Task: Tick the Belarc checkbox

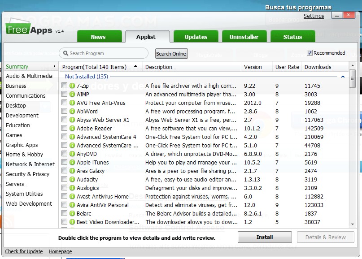Action: [x=65, y=213]
